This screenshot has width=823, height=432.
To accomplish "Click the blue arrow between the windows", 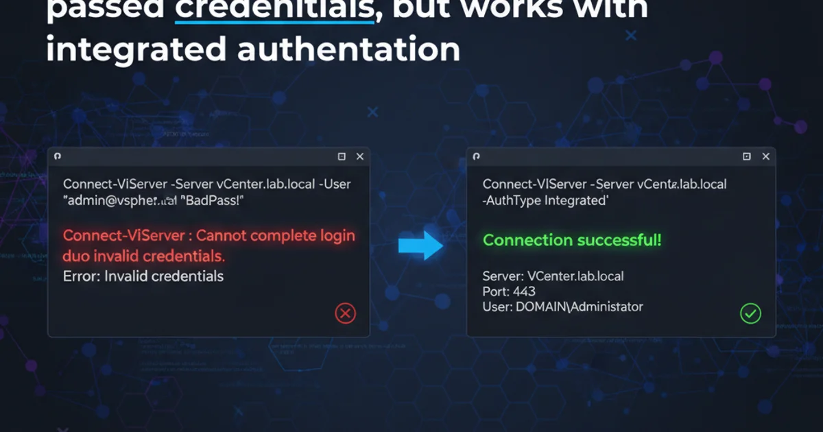I will pyautogui.click(x=420, y=245).
